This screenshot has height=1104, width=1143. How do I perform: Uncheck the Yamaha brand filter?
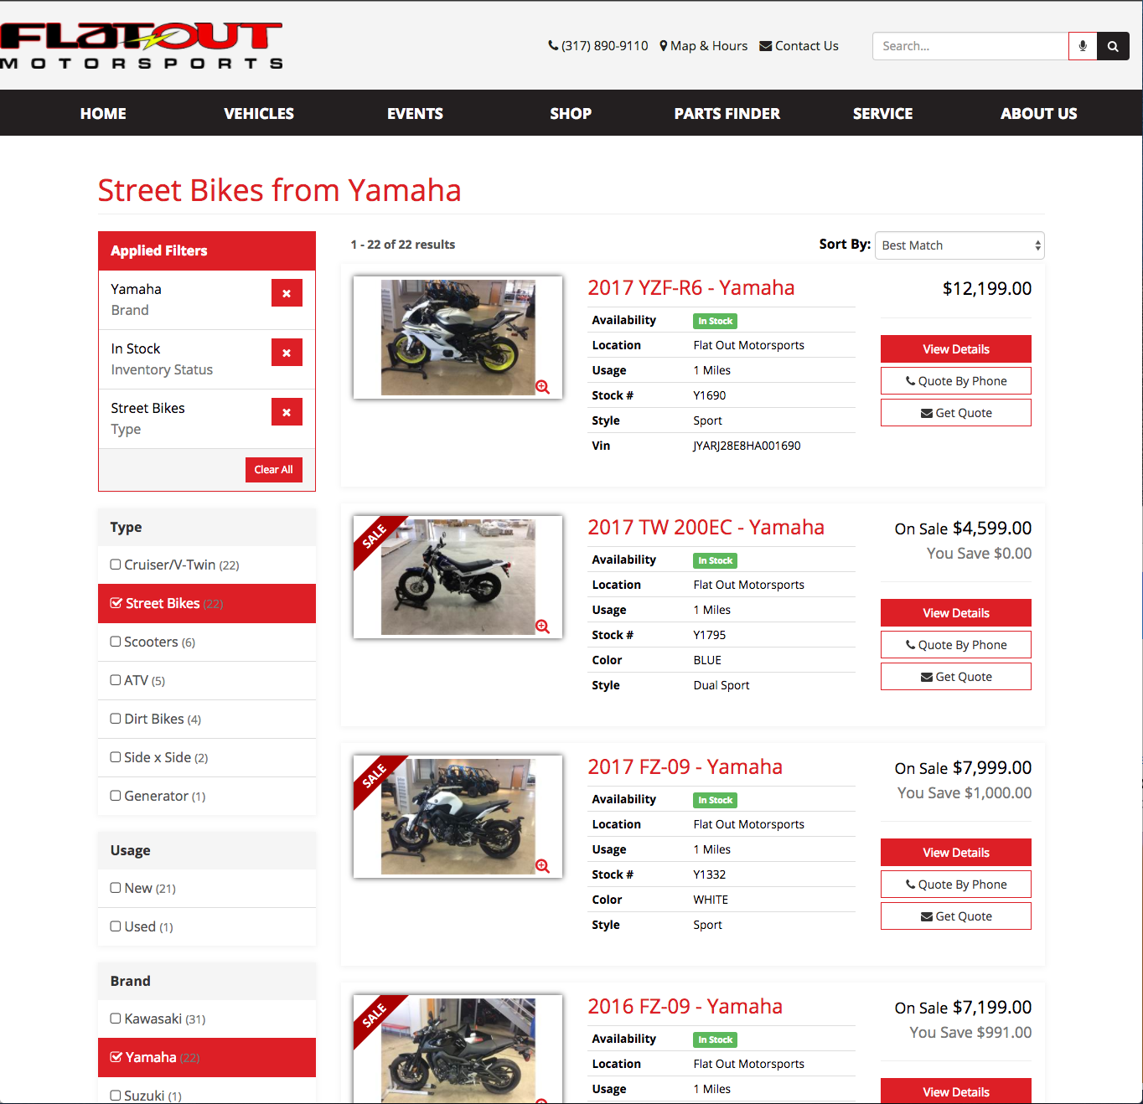pyautogui.click(x=116, y=1057)
